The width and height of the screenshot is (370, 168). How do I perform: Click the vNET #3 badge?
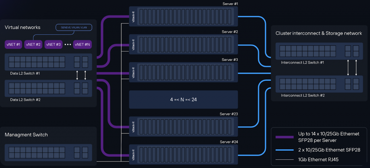[53, 44]
